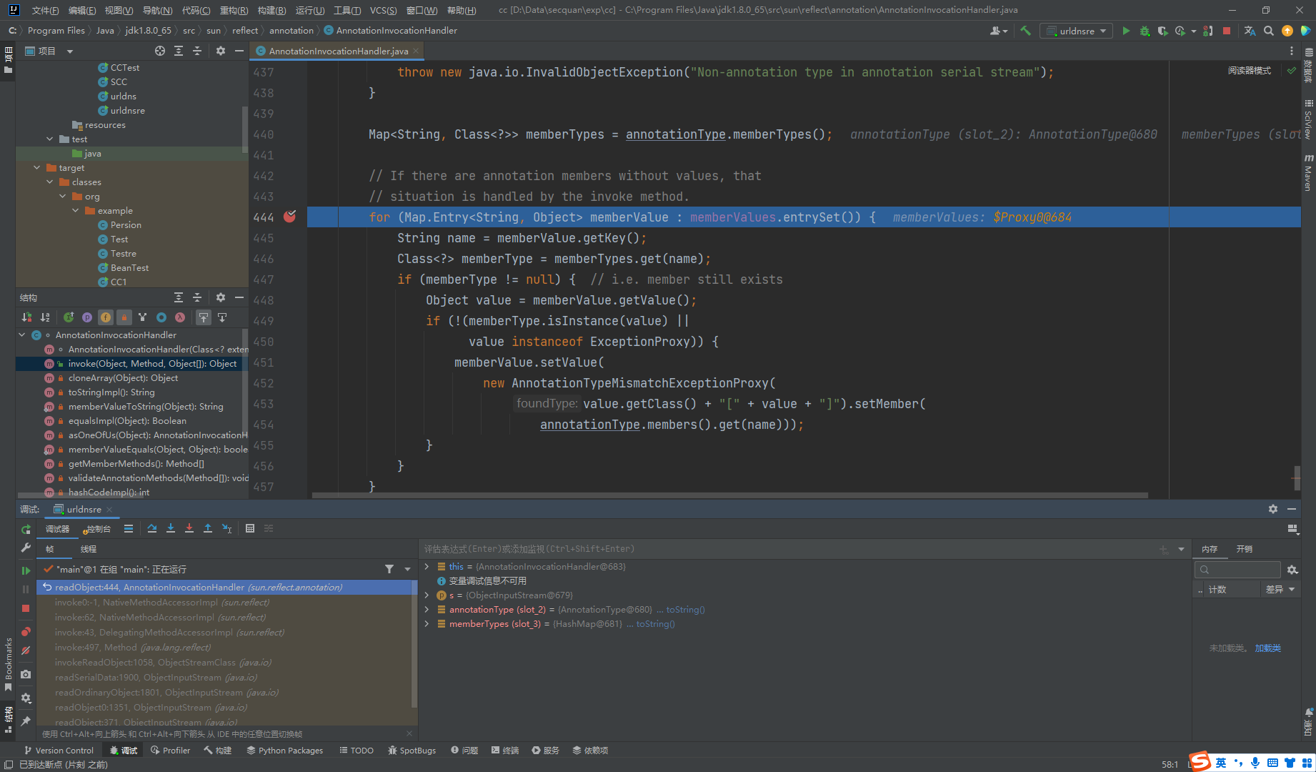Run with profiler icon in top toolbar
The height and width of the screenshot is (772, 1316).
pyautogui.click(x=1180, y=31)
